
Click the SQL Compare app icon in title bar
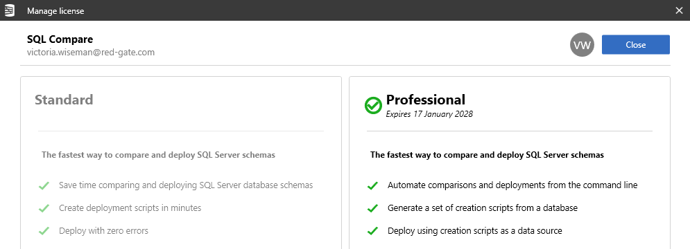point(9,10)
